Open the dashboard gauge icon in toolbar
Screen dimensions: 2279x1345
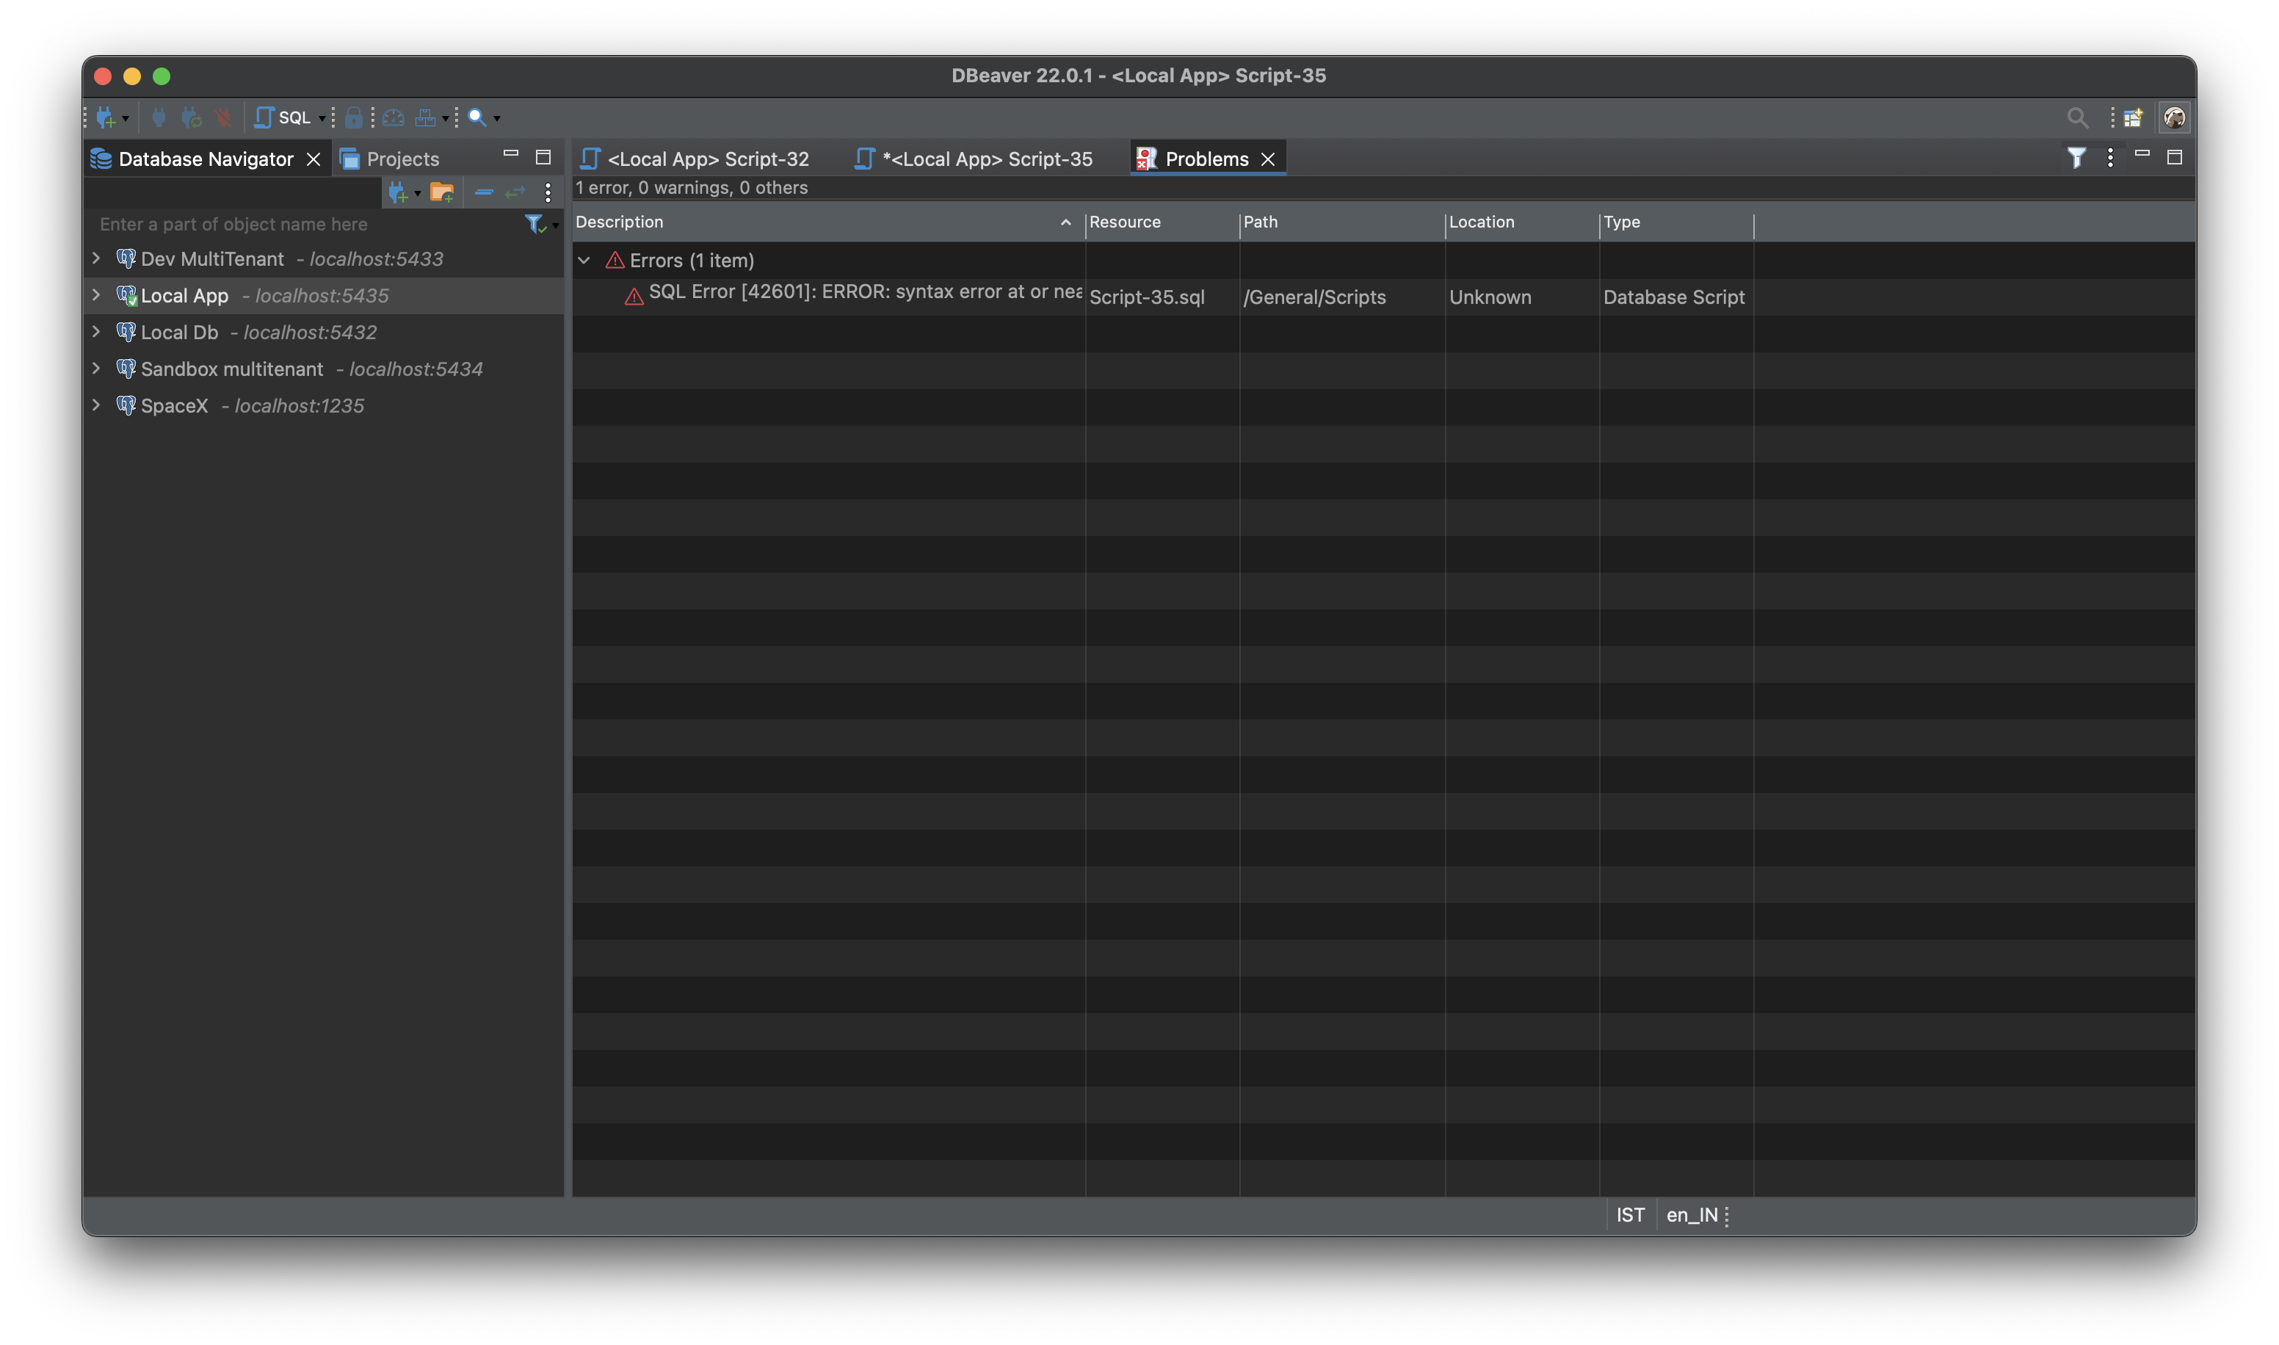point(394,117)
